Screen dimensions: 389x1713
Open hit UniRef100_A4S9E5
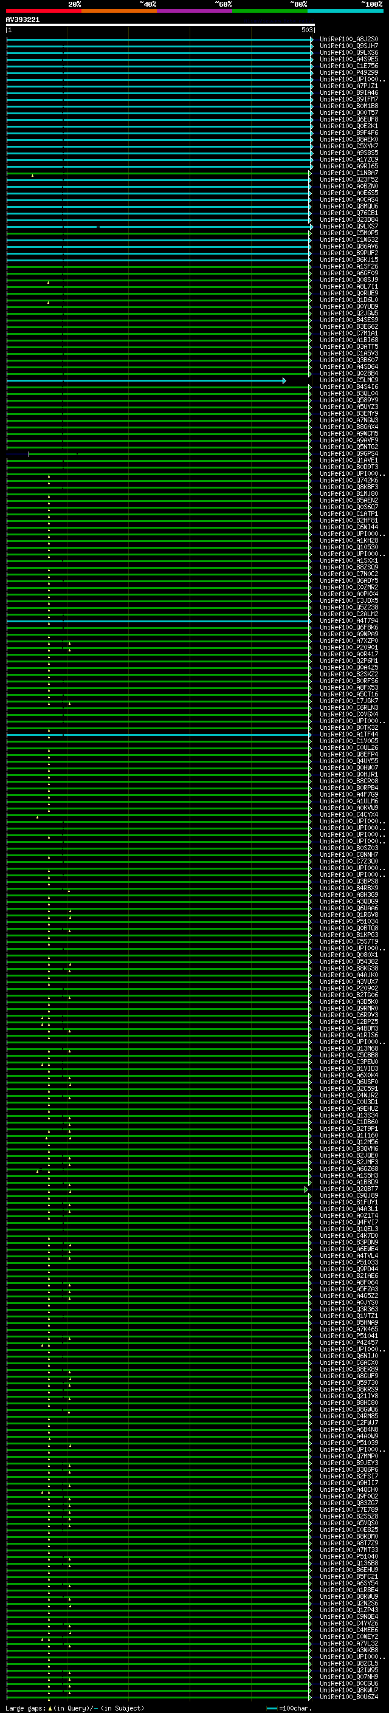pyautogui.click(x=348, y=59)
